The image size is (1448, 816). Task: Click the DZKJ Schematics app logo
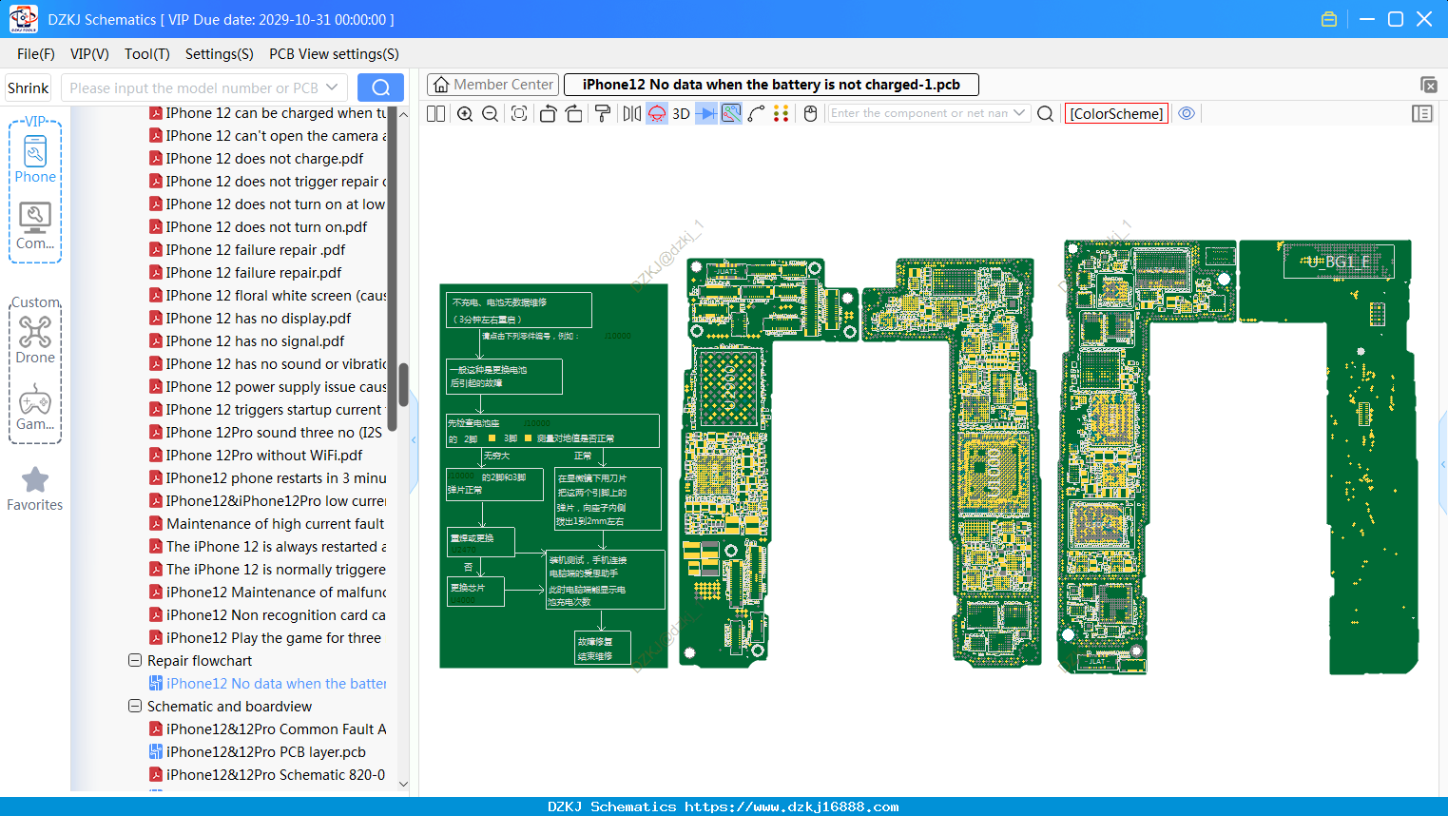coord(23,19)
